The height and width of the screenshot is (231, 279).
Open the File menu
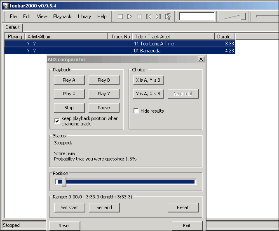point(13,16)
